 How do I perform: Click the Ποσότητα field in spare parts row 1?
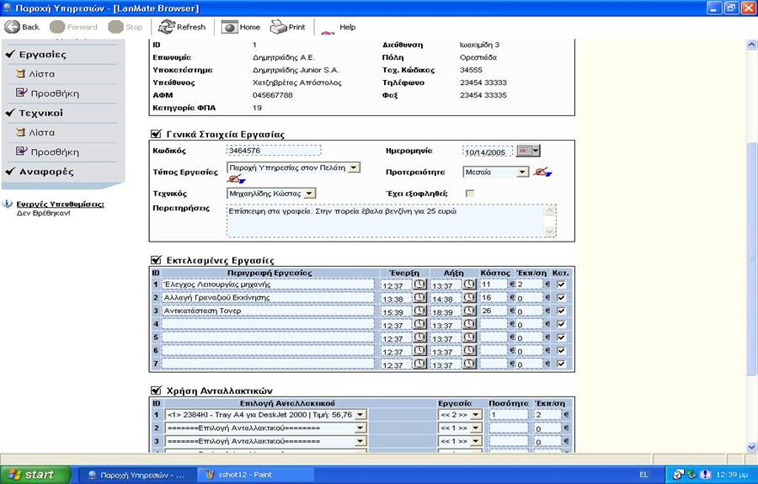coord(509,414)
